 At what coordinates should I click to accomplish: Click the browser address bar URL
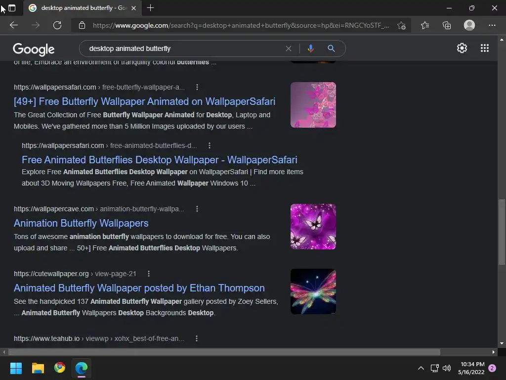(241, 25)
